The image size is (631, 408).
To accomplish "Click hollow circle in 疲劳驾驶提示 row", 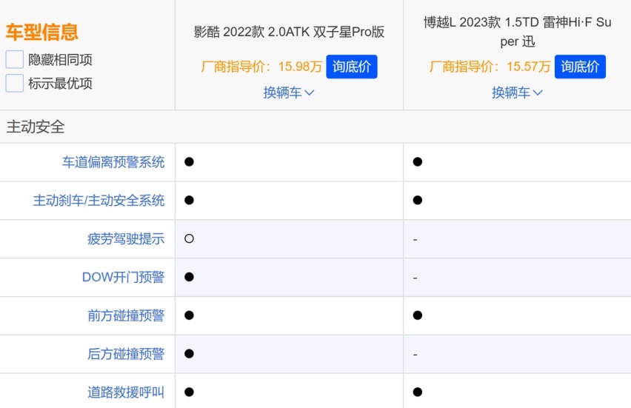I will [x=189, y=238].
